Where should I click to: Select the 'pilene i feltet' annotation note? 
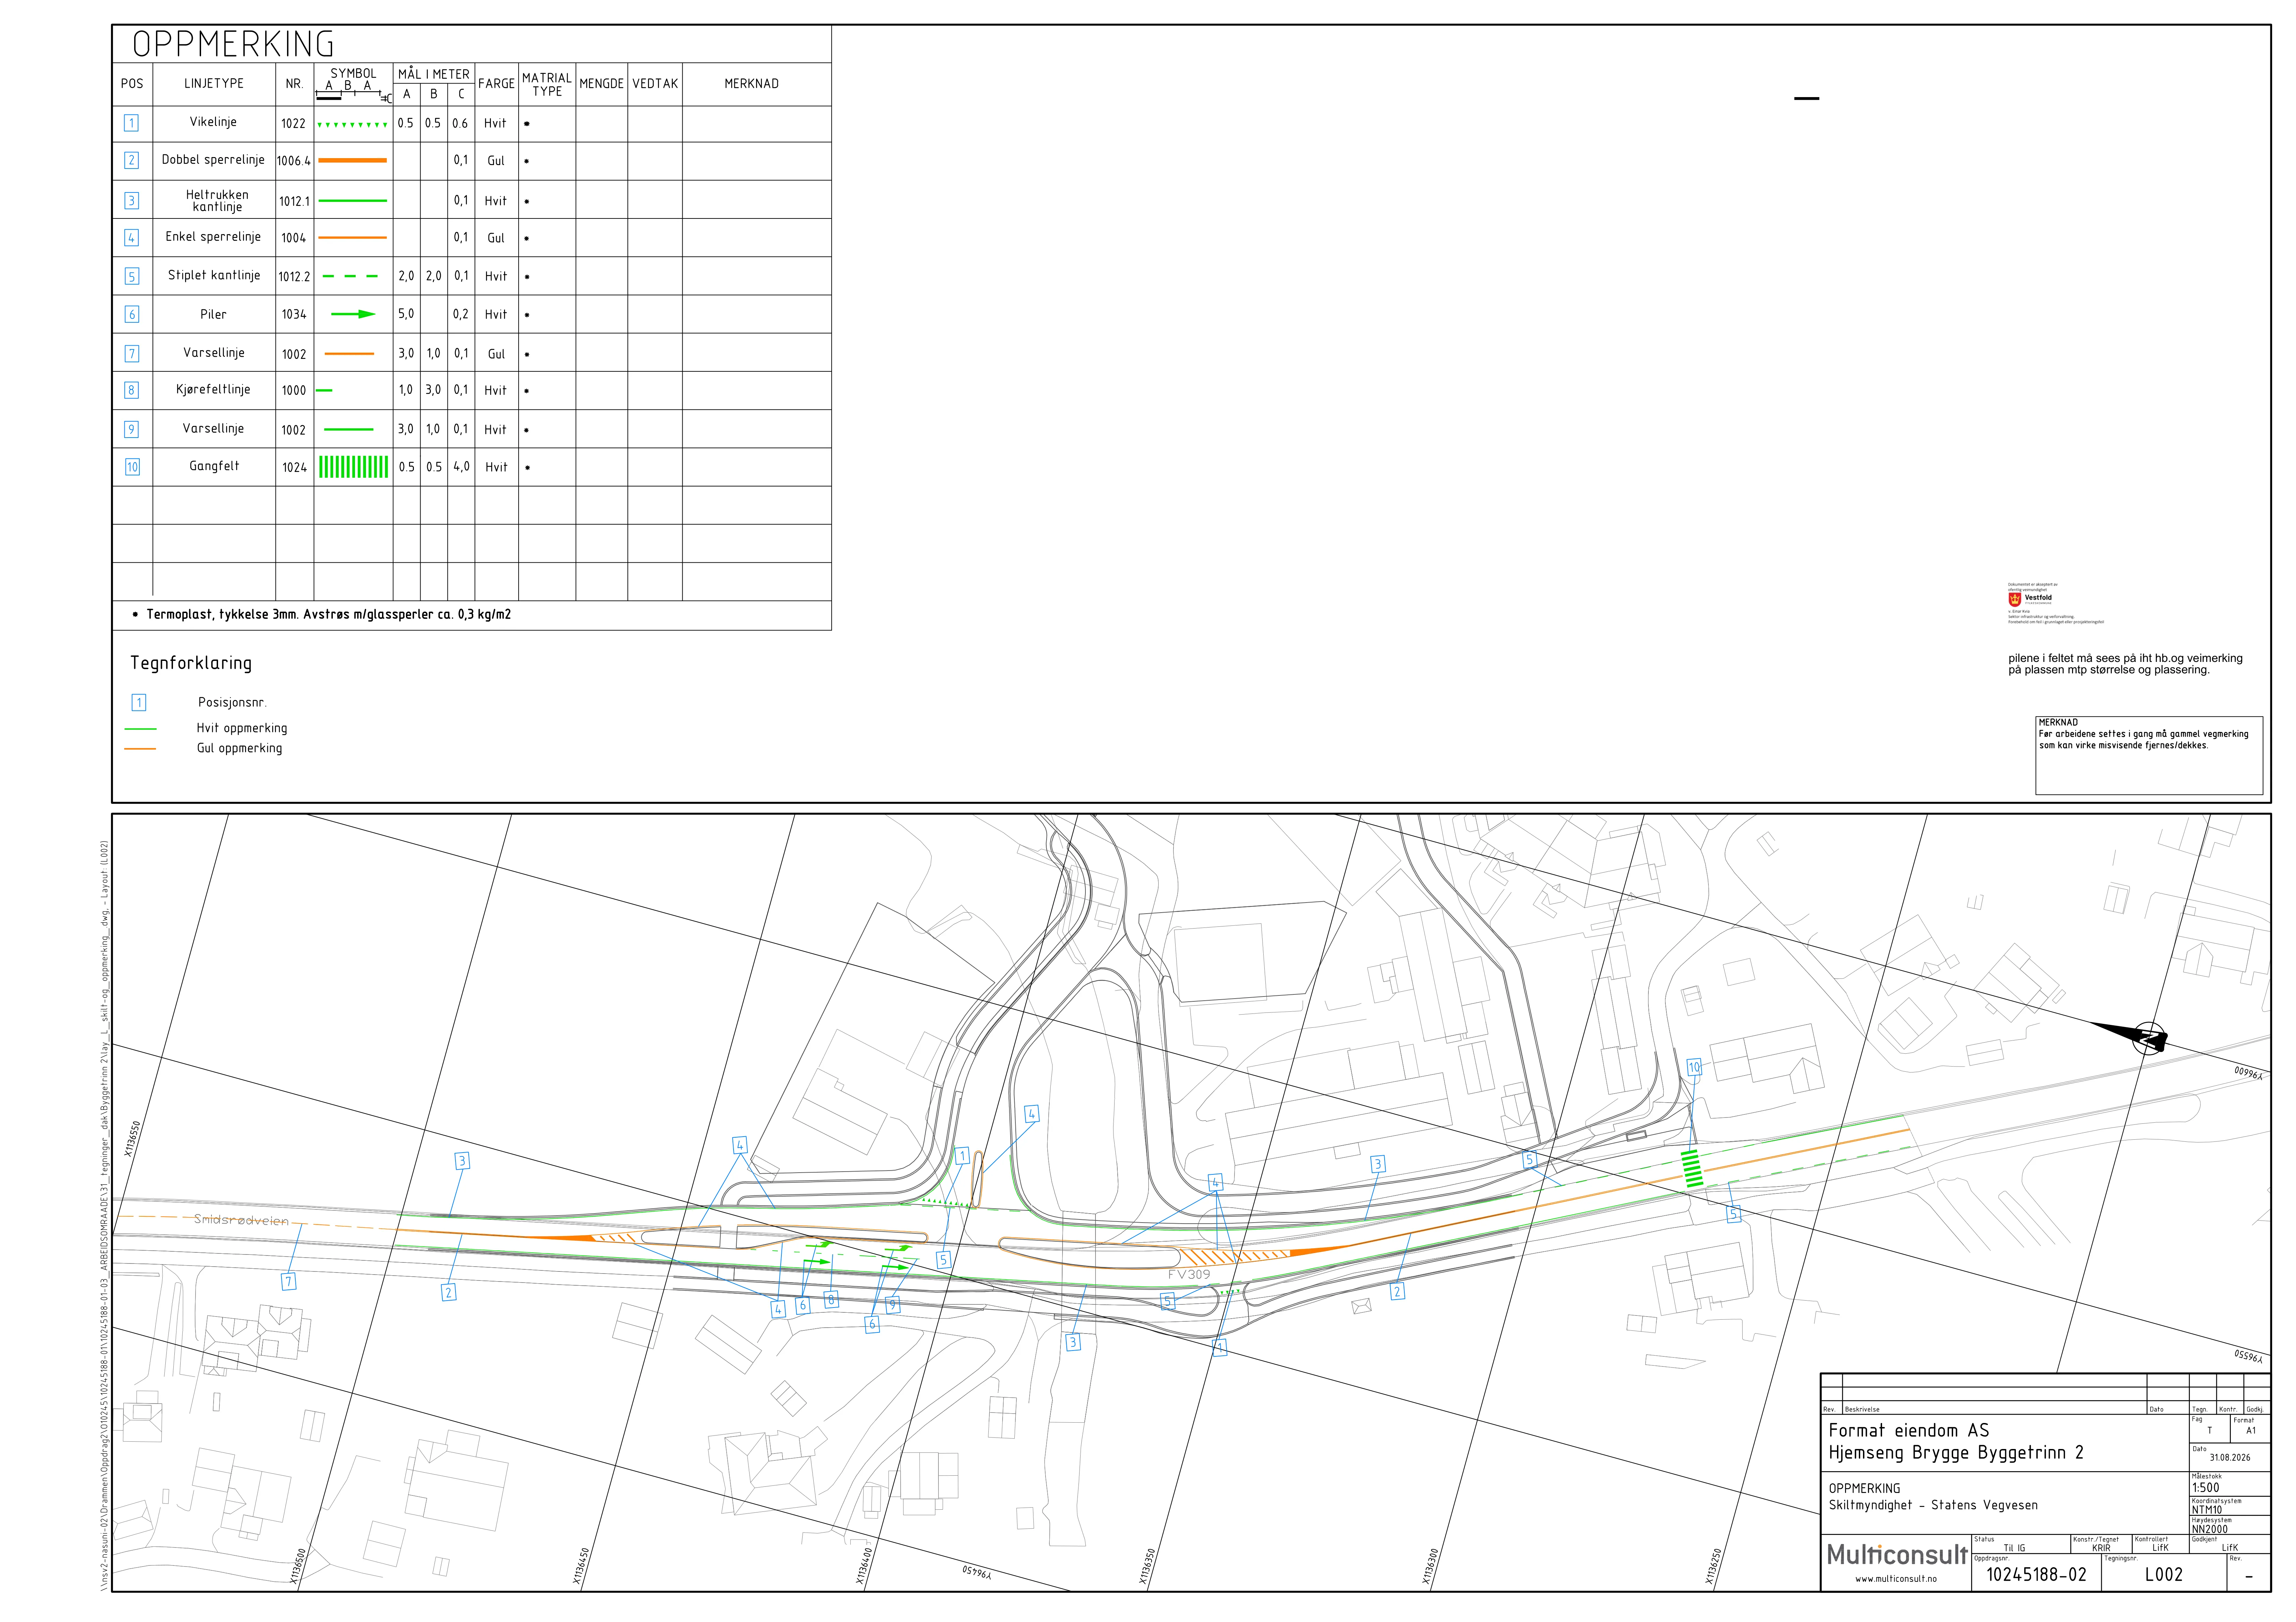tap(2125, 664)
